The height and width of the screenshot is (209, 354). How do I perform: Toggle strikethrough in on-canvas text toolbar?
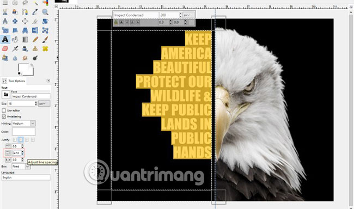click(138, 22)
